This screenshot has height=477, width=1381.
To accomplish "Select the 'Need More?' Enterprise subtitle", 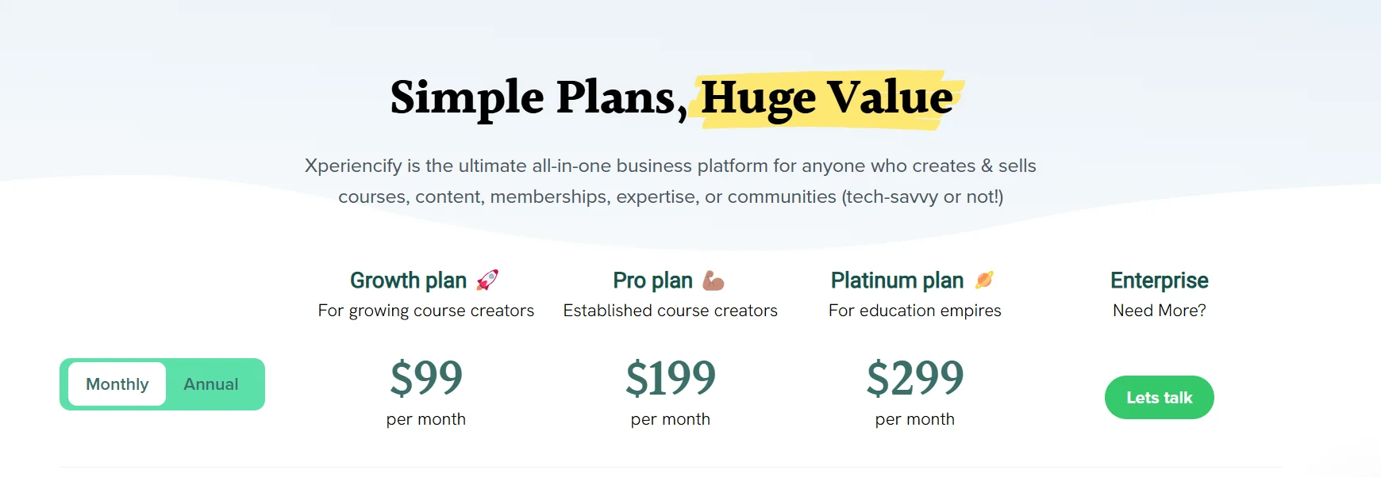I will 1157,311.
